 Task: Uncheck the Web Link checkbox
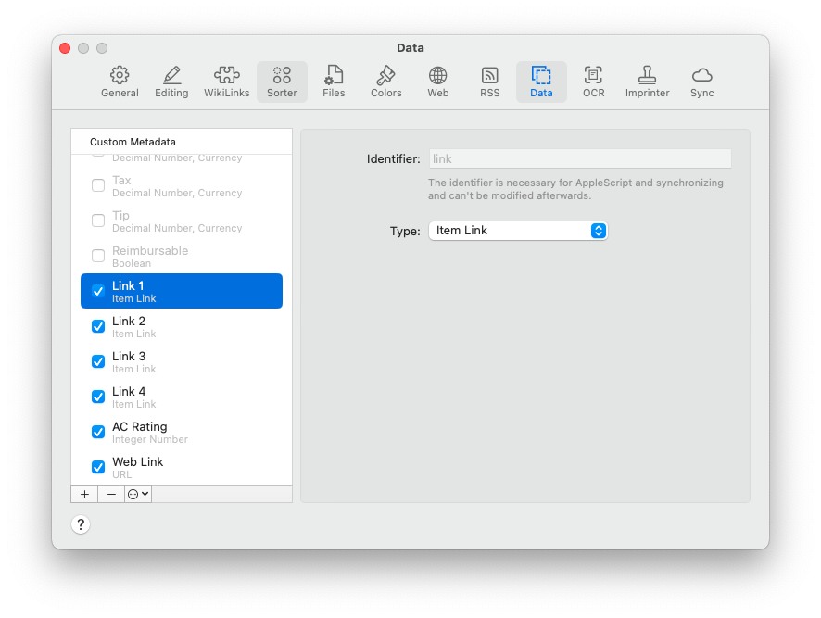coord(98,467)
